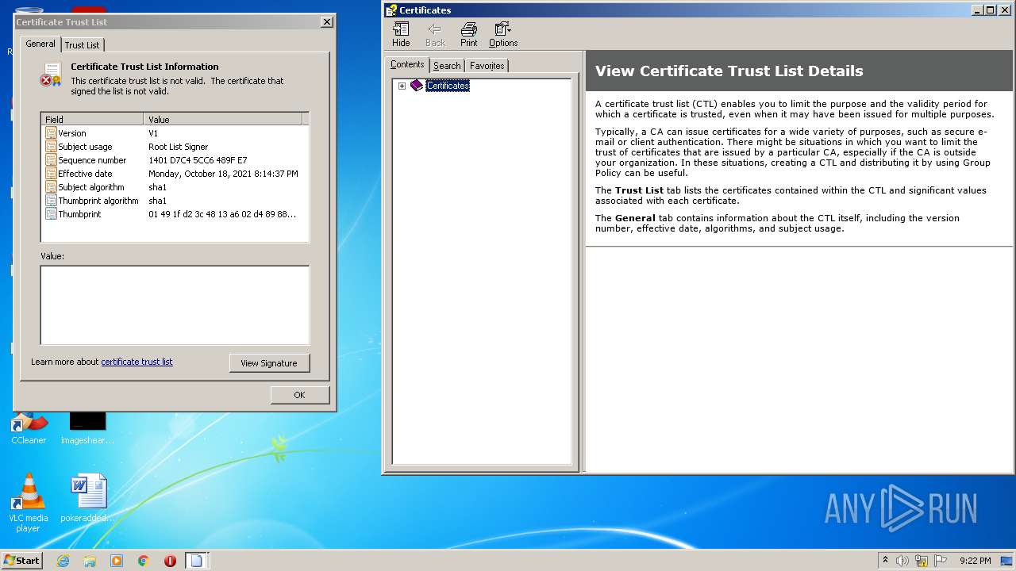Switch to the Favorites tab in help
Image resolution: width=1016 pixels, height=571 pixels.
click(x=487, y=66)
